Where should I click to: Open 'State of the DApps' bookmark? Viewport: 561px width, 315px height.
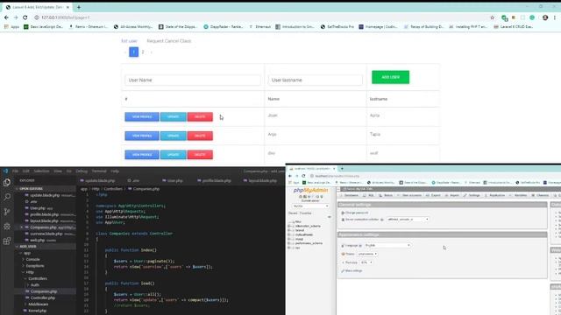[x=178, y=27]
